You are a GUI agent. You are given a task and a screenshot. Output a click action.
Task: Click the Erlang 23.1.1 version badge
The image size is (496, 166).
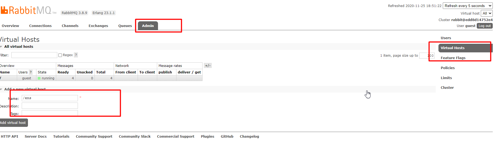pos(103,13)
